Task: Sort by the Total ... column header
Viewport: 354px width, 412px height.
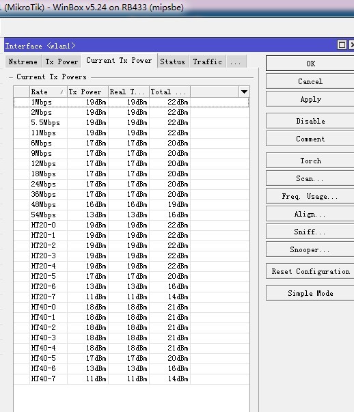Action: click(169, 92)
